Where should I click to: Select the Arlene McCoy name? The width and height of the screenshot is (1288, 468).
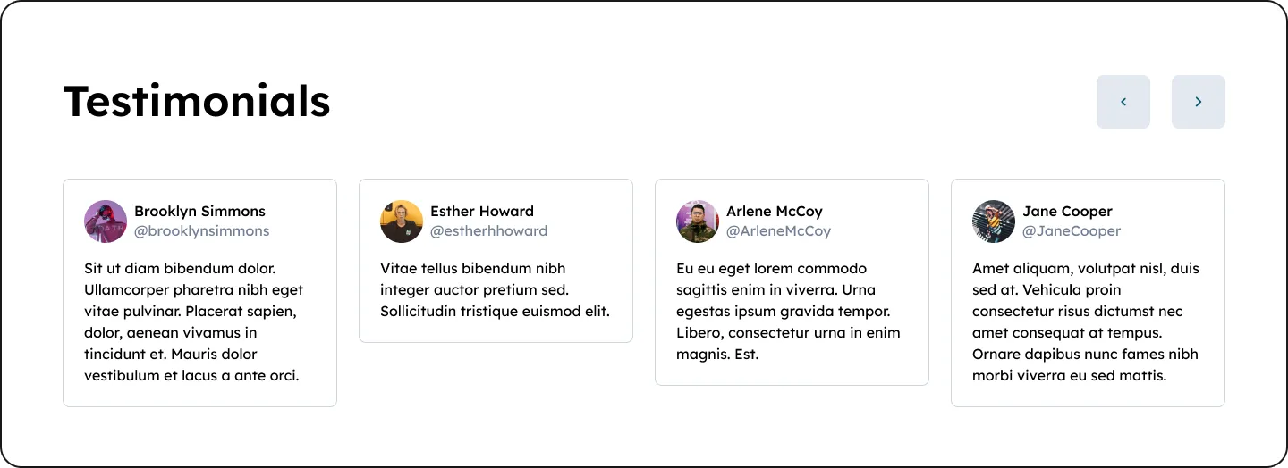[774, 212]
